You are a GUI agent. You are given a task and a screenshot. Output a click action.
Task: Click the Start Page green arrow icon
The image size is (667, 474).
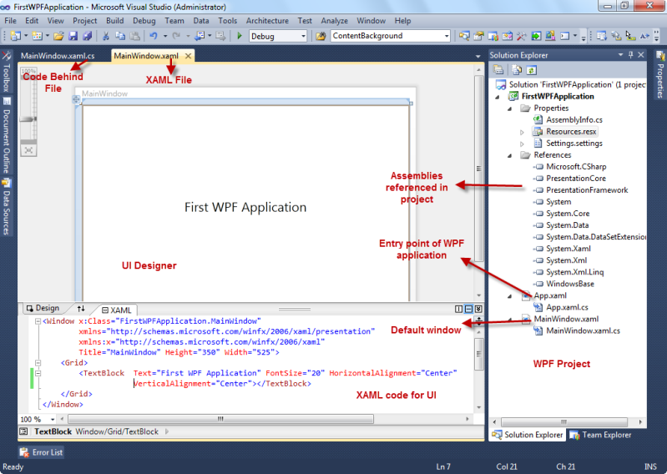tap(536, 36)
